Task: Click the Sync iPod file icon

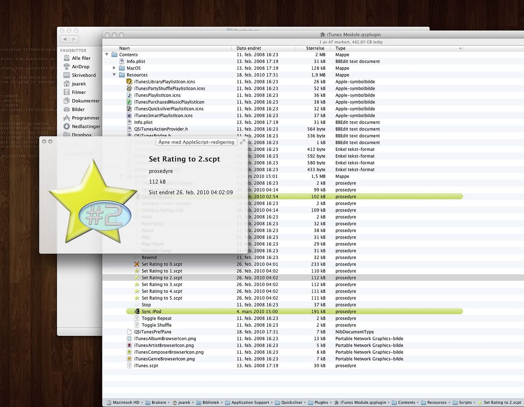Action: click(137, 312)
